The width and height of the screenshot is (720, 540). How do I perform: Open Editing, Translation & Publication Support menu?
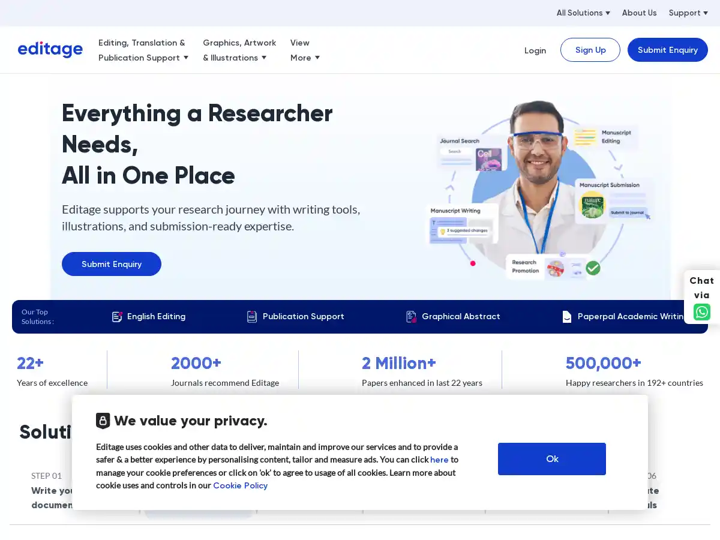pyautogui.click(x=143, y=50)
